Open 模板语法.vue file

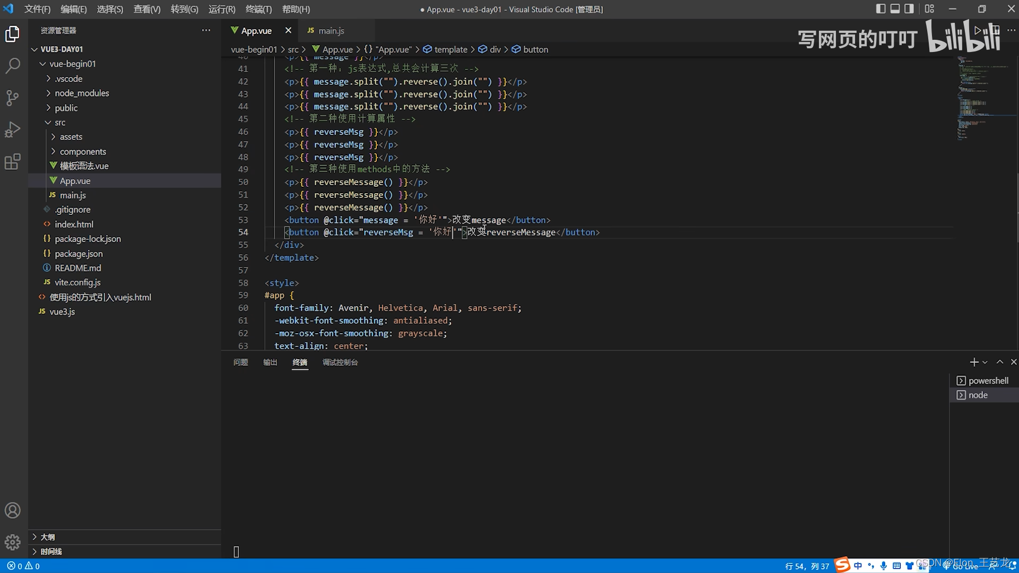pos(125,166)
